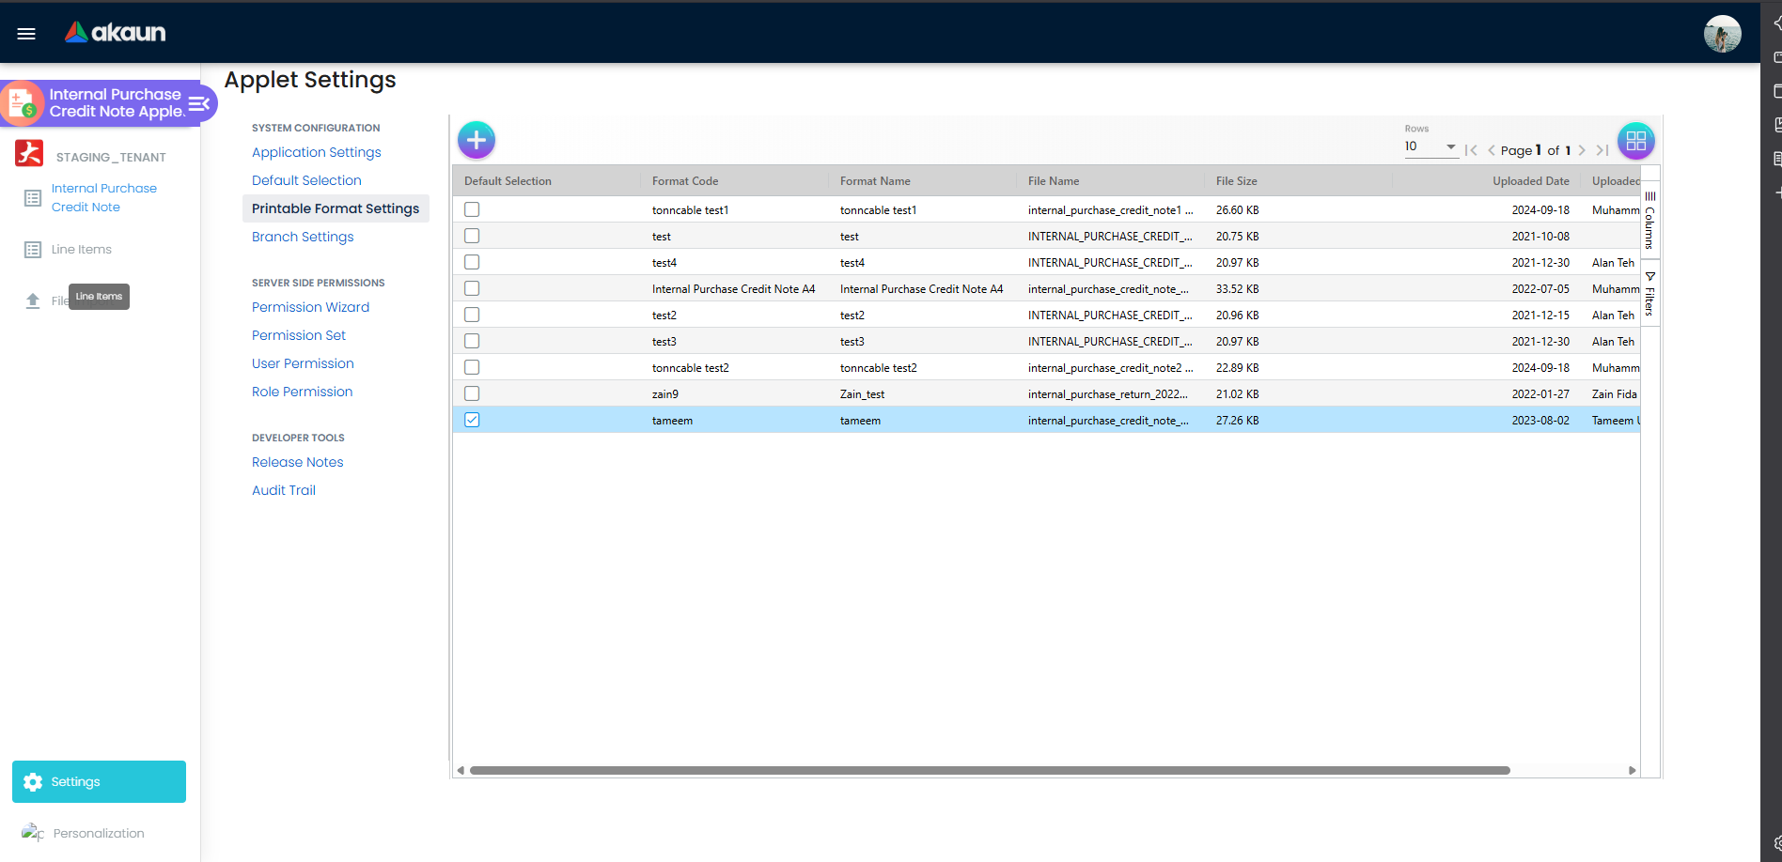Click the STAGING_TENANT logo icon
This screenshot has height=862, width=1782.
[29, 153]
